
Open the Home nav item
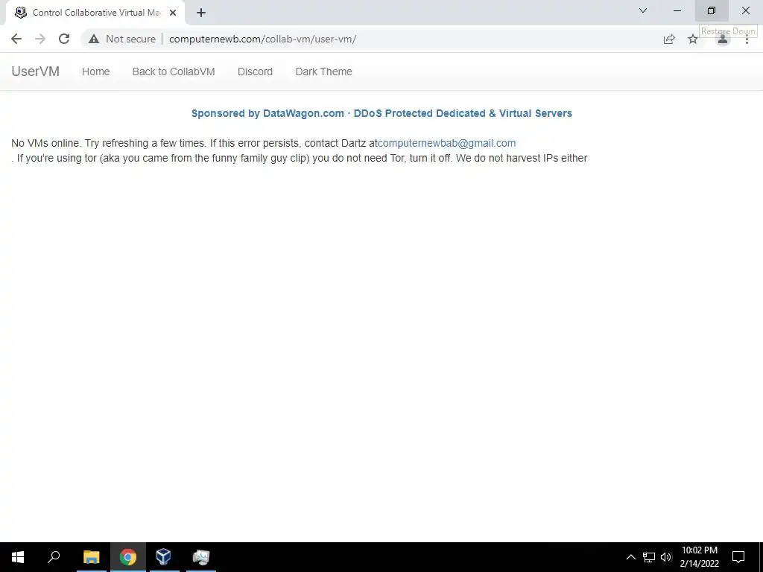tap(96, 71)
